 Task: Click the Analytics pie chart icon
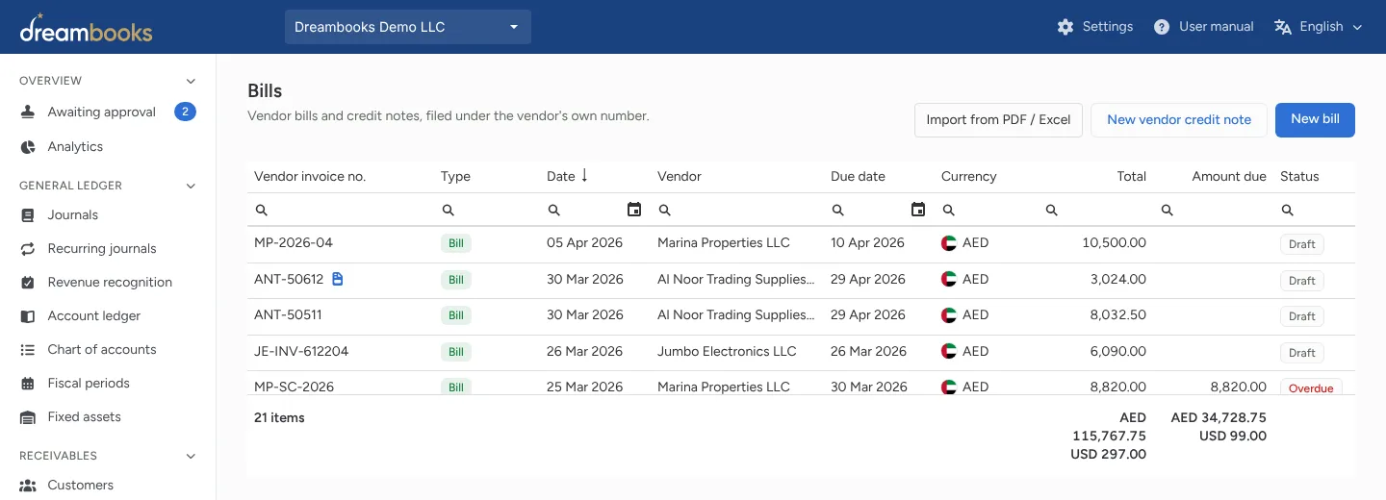[x=28, y=147]
